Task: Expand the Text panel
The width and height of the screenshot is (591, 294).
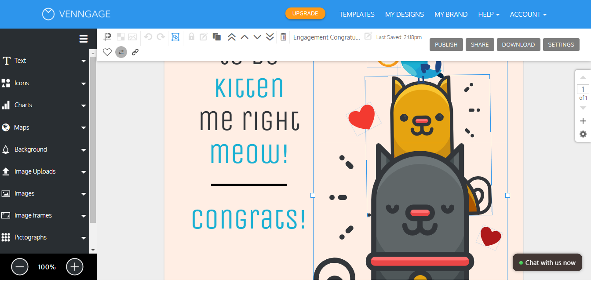Action: click(44, 61)
